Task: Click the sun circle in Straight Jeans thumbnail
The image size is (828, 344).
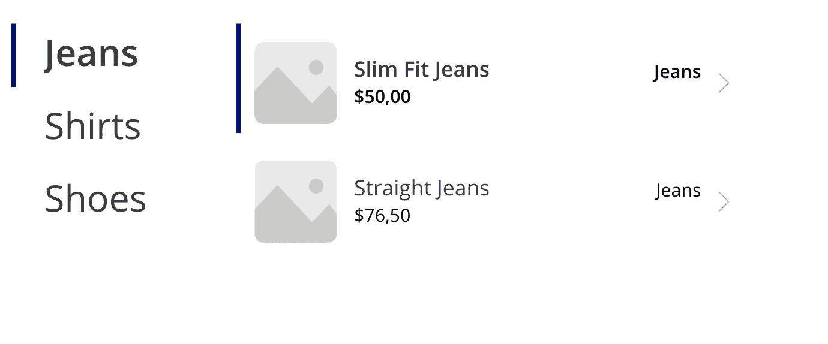Action: [316, 186]
